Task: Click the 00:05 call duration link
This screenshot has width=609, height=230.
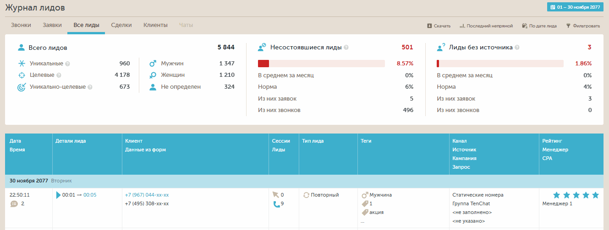Action: click(x=90, y=195)
